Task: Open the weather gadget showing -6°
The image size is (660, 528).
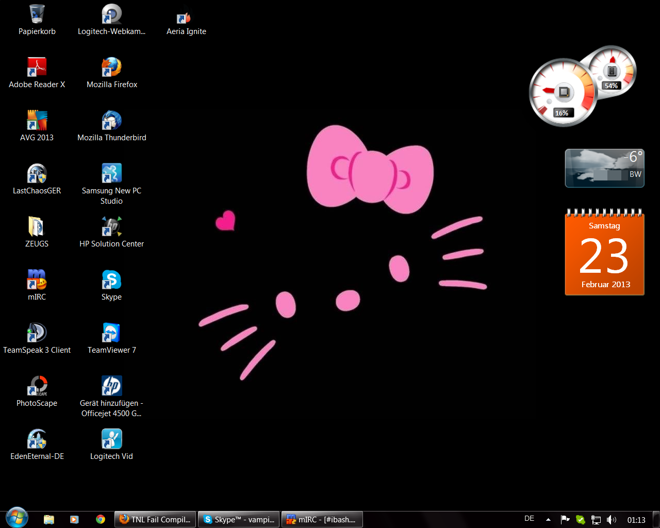Action: pos(604,168)
